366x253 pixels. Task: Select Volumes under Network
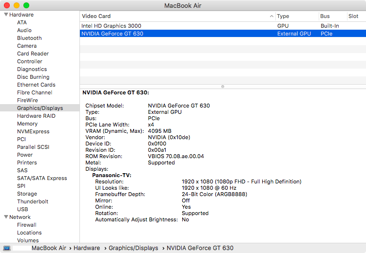click(x=28, y=240)
